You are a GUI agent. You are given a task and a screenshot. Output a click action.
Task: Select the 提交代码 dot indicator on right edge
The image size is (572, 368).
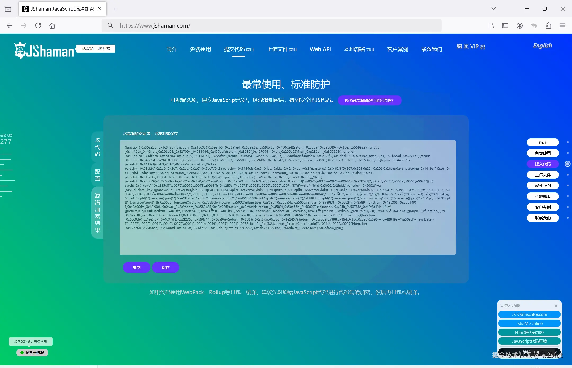[x=567, y=164]
